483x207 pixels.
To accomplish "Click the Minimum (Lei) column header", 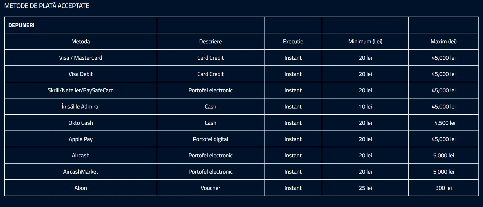I will click(x=365, y=41).
